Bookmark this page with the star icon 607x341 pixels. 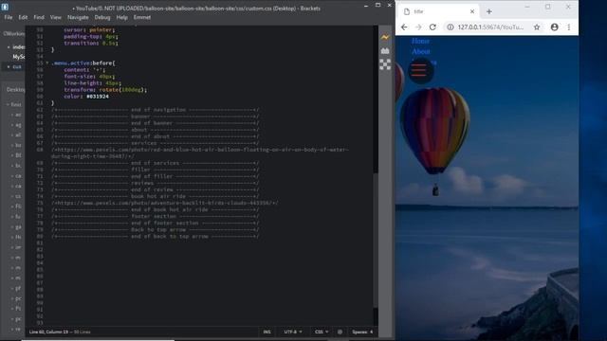(x=537, y=27)
